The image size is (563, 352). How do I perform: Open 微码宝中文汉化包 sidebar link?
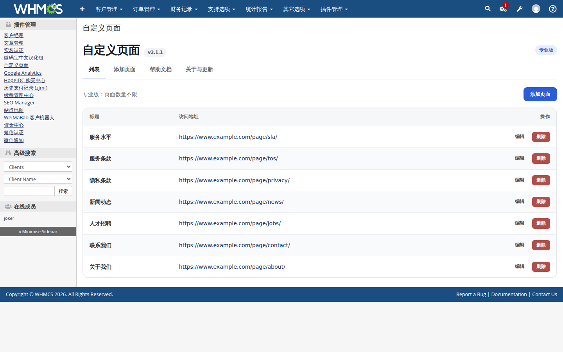click(x=23, y=58)
